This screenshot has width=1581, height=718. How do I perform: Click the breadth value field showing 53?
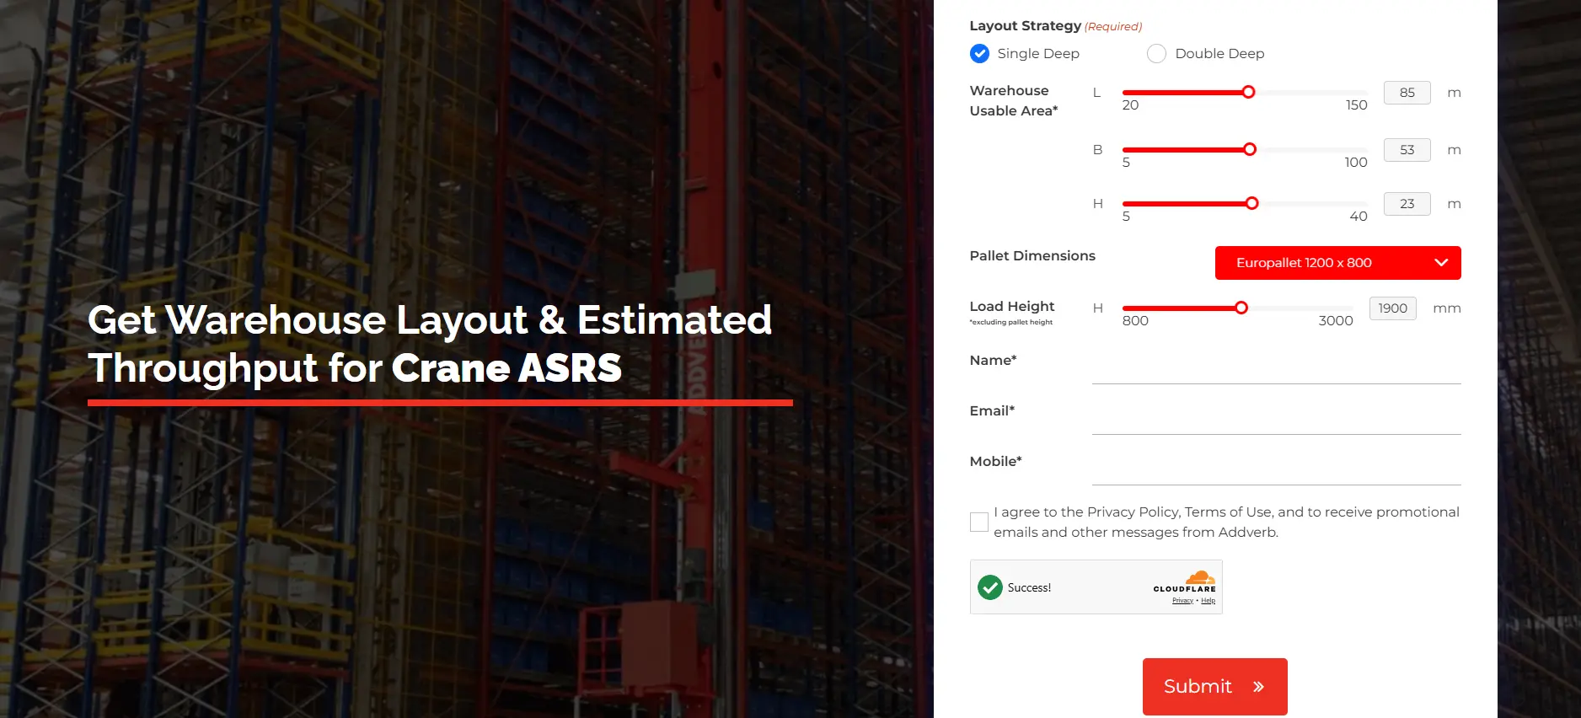pos(1407,150)
